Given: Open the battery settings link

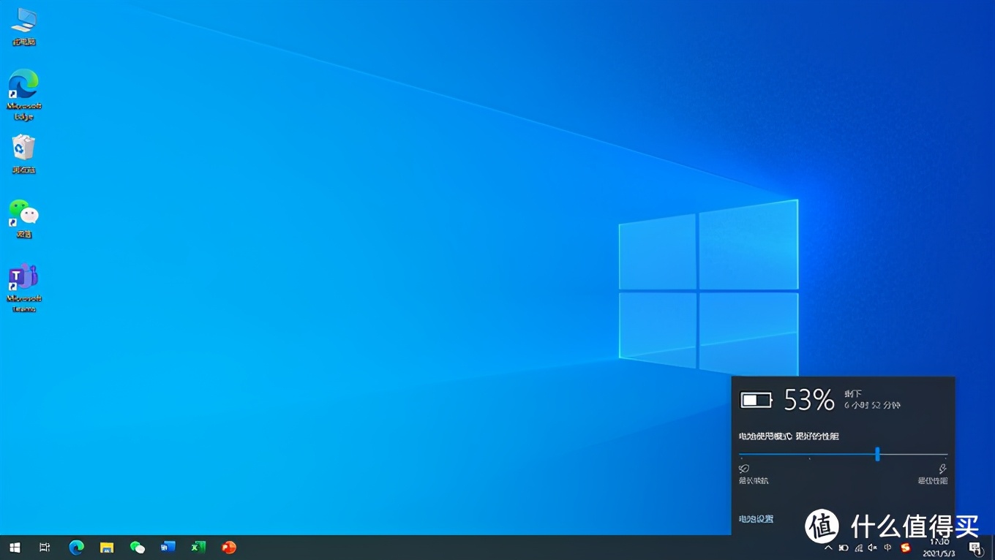Looking at the screenshot, I should pos(756,519).
